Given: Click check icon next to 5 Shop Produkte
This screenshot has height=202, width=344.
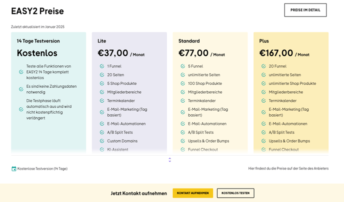Looking at the screenshot, I should point(102,83).
